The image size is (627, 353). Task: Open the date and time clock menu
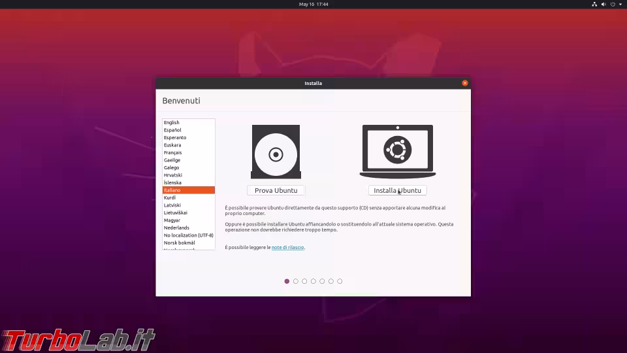pyautogui.click(x=313, y=4)
